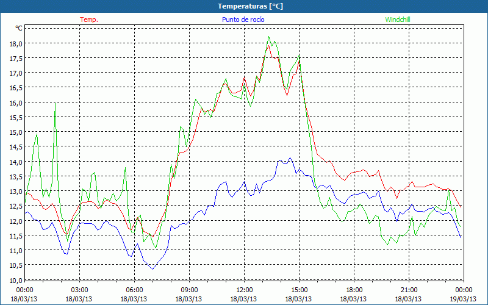Click the 17,5 y-axis value
This screenshot has height=305, width=488.
[17, 58]
